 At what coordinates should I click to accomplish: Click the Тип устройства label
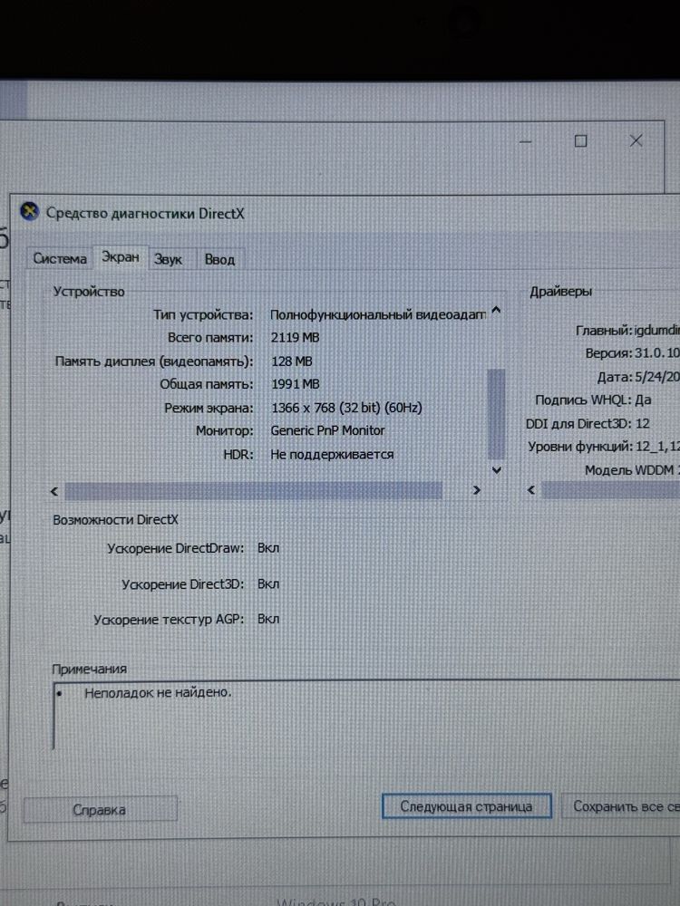click(x=203, y=315)
